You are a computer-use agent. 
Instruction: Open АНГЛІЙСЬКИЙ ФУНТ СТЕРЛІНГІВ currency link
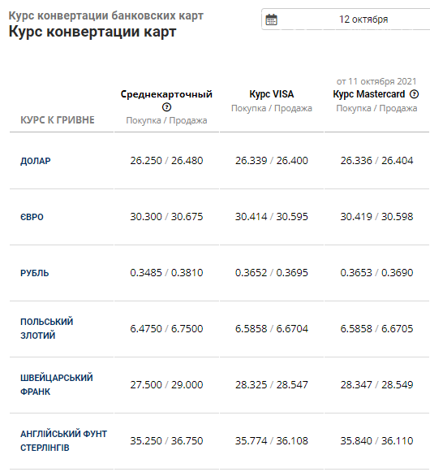pos(64,440)
